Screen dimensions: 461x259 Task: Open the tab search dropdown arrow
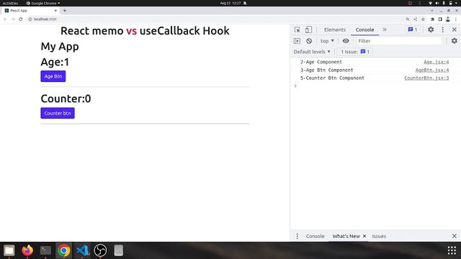(x=431, y=11)
